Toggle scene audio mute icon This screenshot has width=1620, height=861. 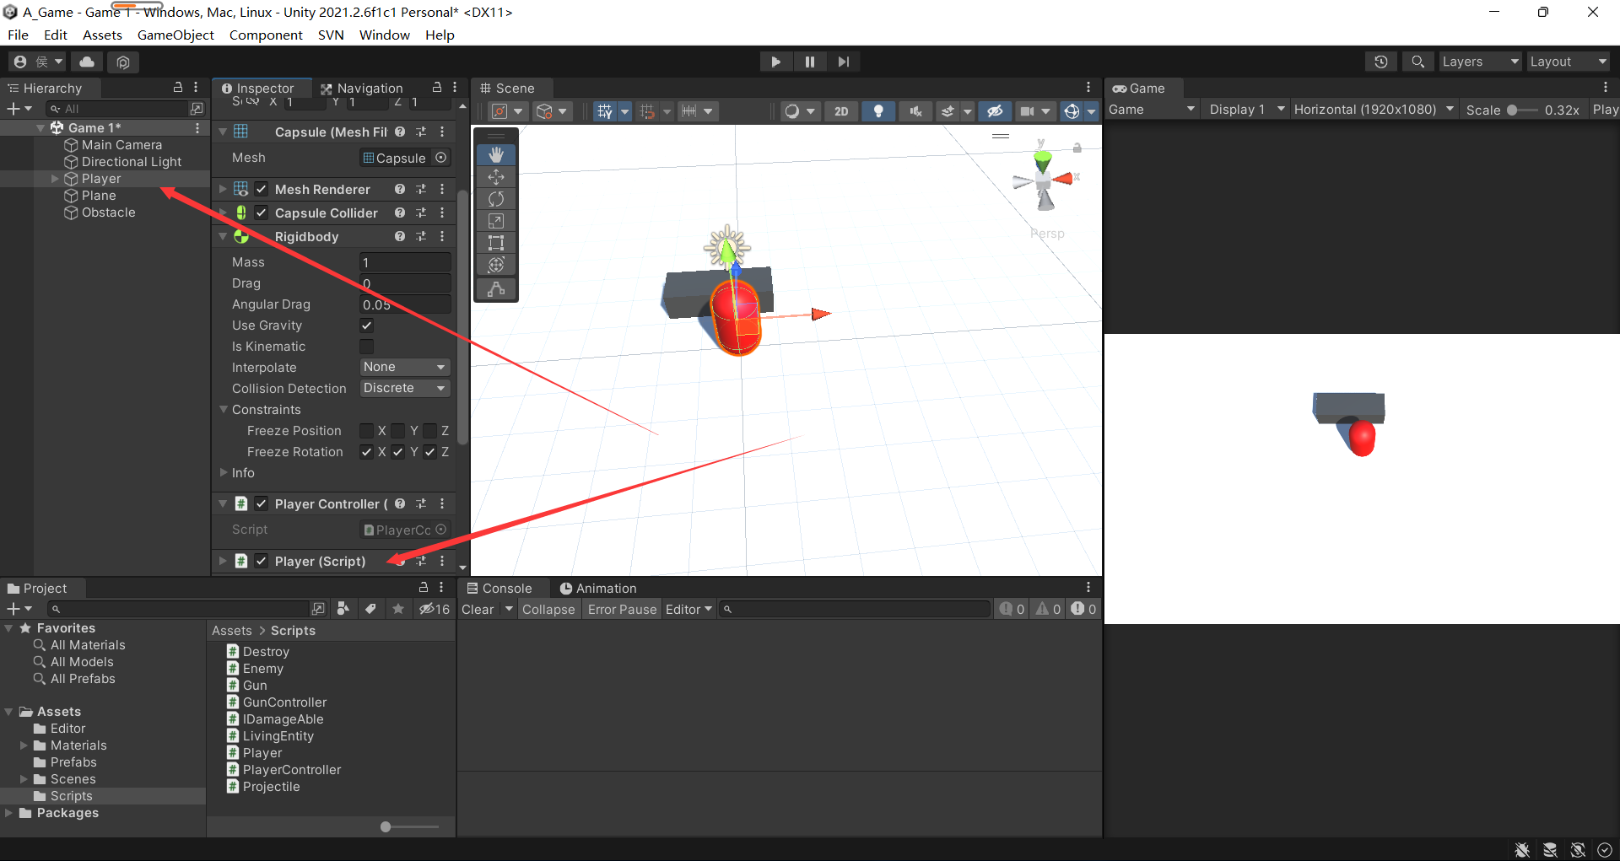tap(915, 110)
